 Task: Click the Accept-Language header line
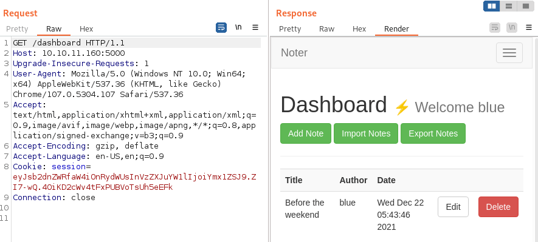[x=88, y=156]
